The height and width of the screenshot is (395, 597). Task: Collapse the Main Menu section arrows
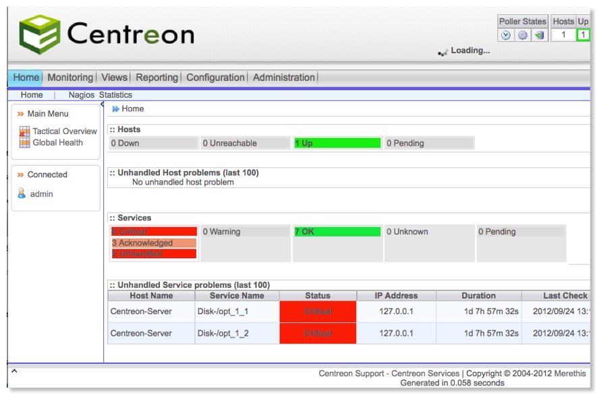(20, 114)
